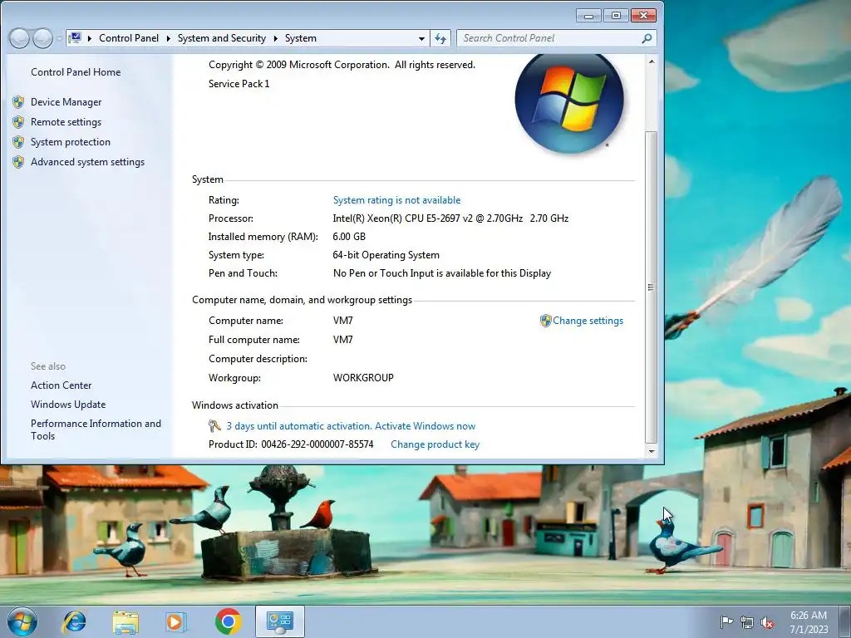This screenshot has height=638, width=851.
Task: Click System rating is not available link
Action: (x=396, y=200)
